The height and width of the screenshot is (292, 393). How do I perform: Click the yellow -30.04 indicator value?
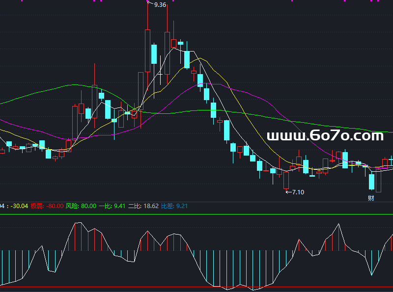point(20,206)
